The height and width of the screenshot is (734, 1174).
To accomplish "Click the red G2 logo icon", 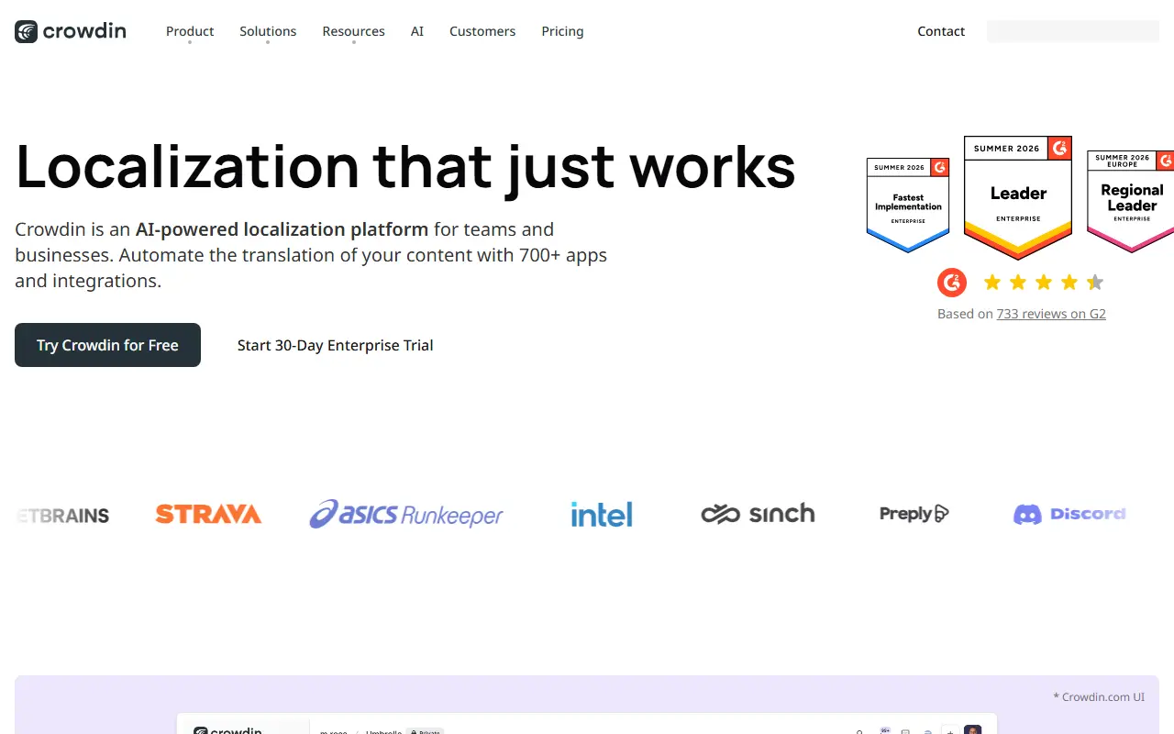I will [952, 282].
